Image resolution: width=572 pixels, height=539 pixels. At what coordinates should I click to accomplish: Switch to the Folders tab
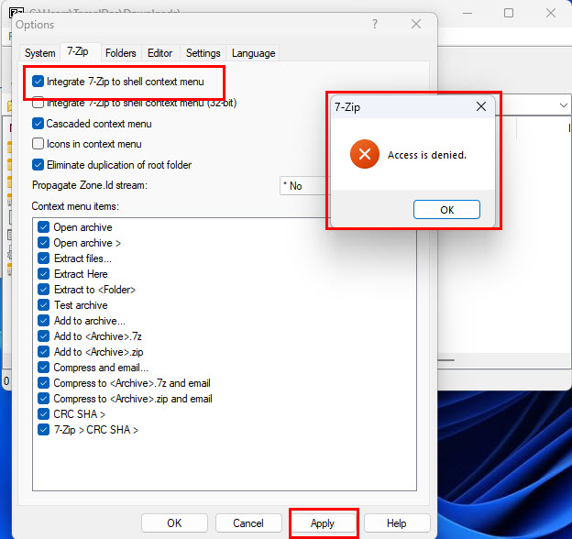pyautogui.click(x=120, y=53)
